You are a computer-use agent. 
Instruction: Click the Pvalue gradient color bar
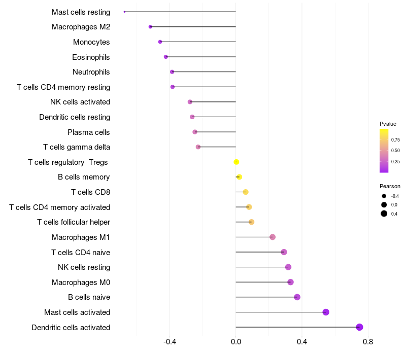pyautogui.click(x=384, y=151)
